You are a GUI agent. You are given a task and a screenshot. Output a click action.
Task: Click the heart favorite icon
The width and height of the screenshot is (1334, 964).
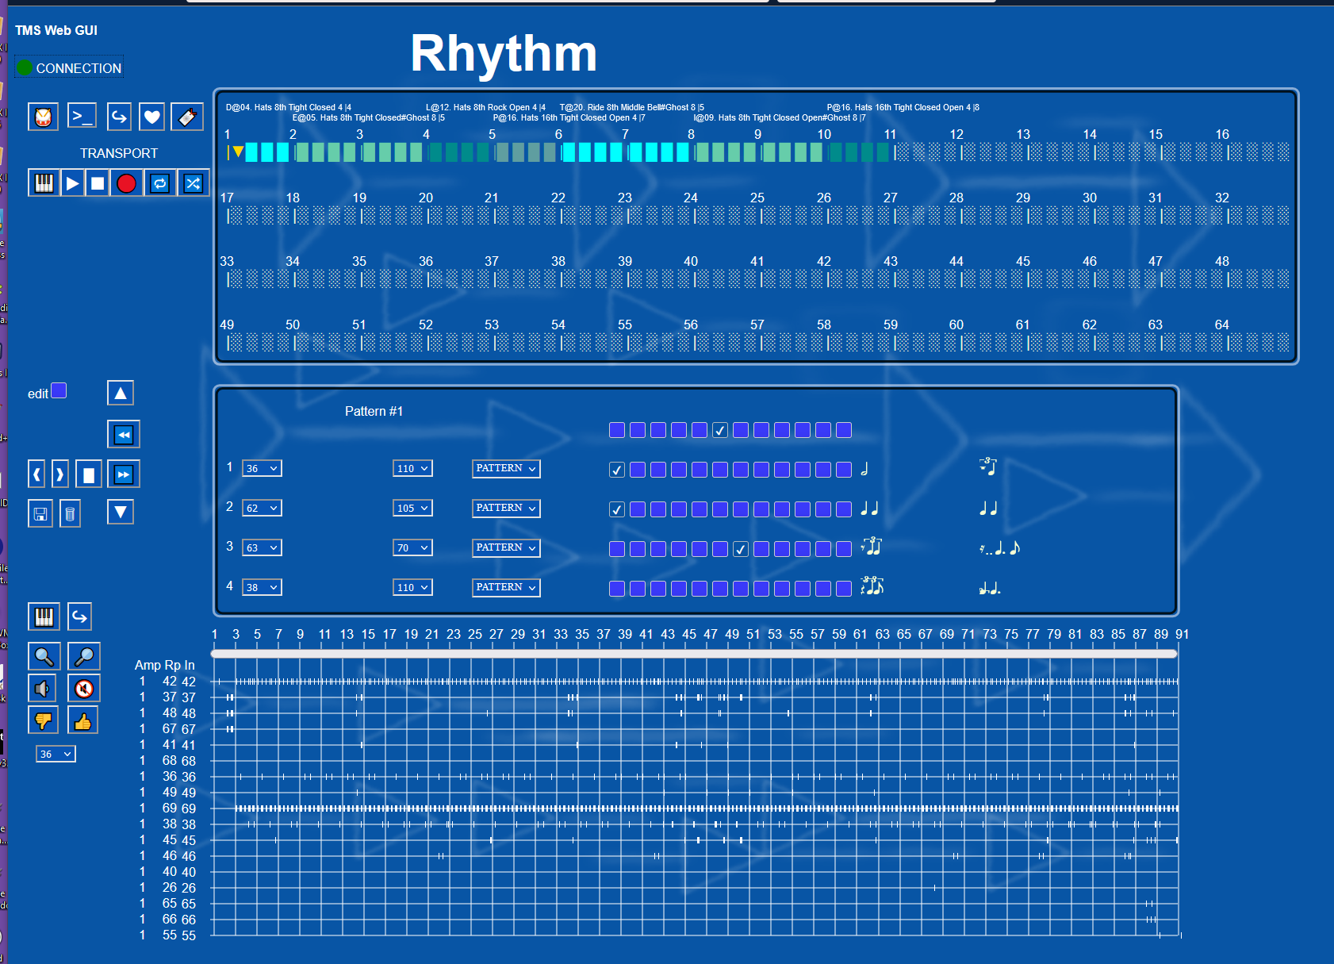click(151, 117)
